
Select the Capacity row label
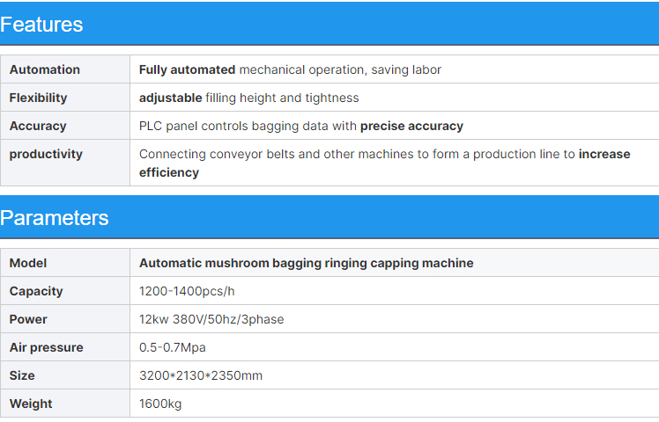click(36, 291)
